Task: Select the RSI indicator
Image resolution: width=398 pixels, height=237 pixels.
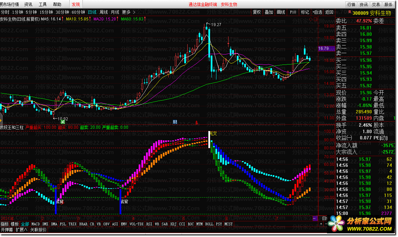Action: click(149, 224)
